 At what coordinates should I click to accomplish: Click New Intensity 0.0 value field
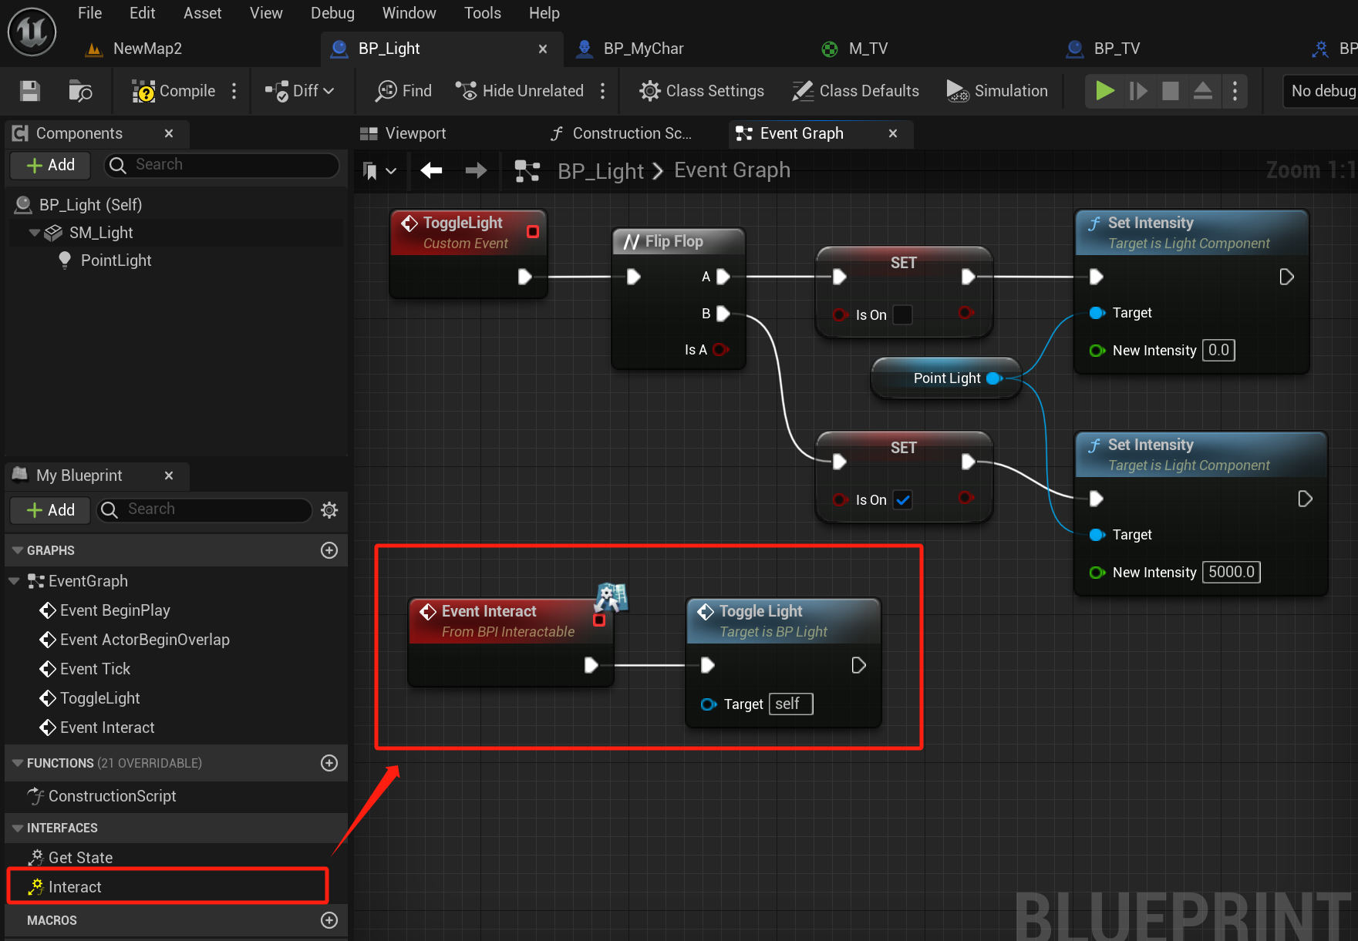pyautogui.click(x=1219, y=350)
